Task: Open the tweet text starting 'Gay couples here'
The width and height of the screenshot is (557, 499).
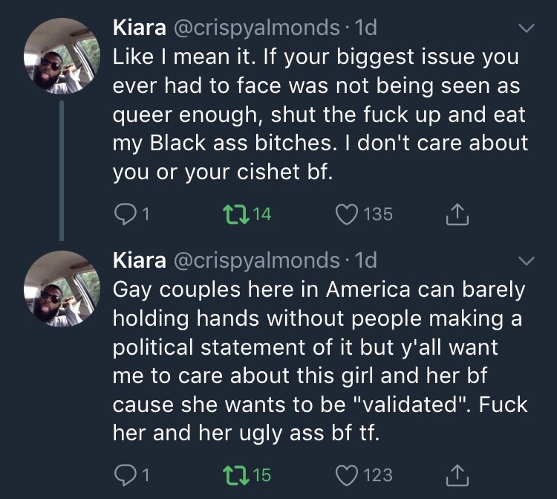Action: (319, 361)
